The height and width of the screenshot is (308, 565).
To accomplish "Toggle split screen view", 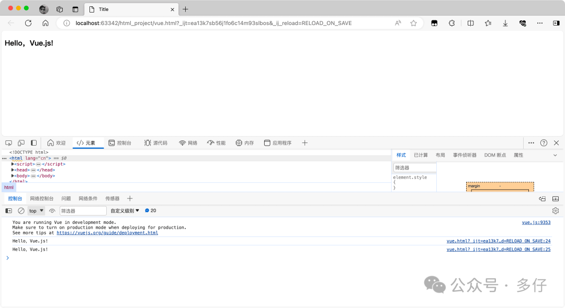I will click(471, 23).
